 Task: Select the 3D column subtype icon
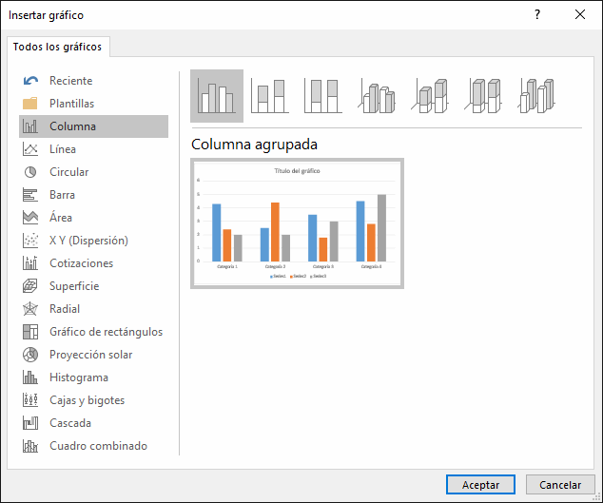538,96
